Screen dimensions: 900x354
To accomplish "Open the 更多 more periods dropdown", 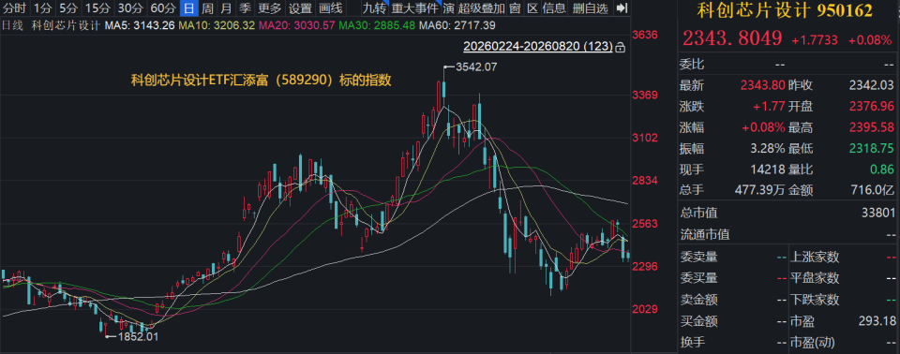I will point(269,8).
